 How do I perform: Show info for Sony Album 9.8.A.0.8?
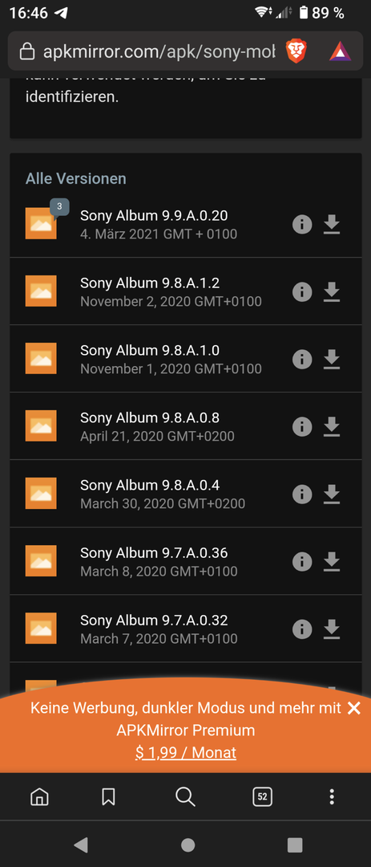coord(302,427)
